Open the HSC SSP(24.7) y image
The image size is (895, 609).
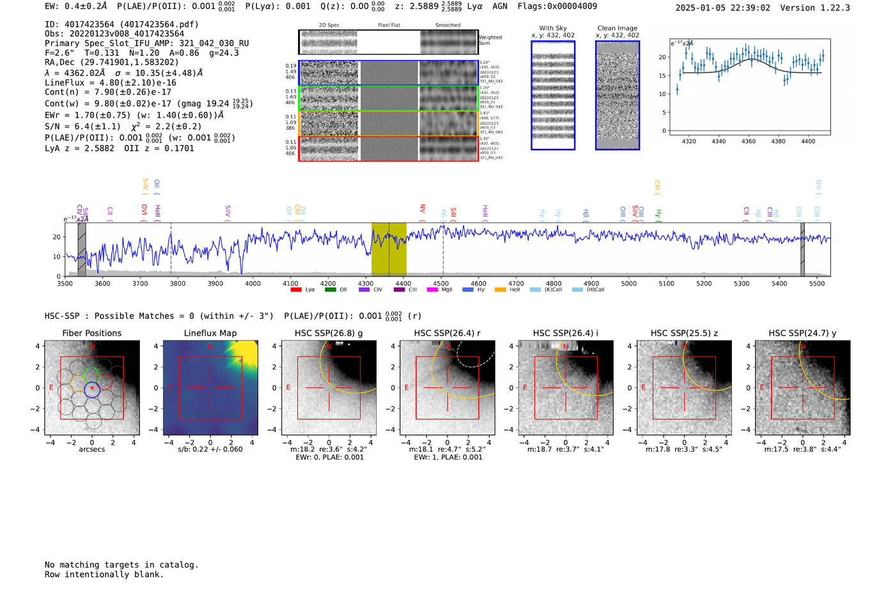pos(803,388)
